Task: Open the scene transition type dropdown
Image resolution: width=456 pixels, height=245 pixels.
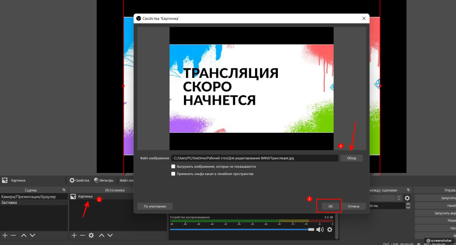Action: click(x=385, y=198)
